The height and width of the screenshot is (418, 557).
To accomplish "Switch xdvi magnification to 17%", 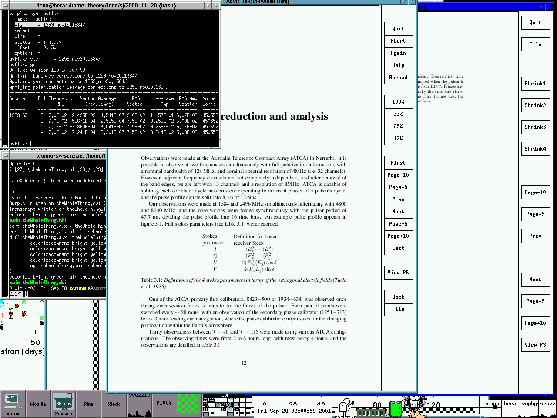I will click(x=398, y=138).
